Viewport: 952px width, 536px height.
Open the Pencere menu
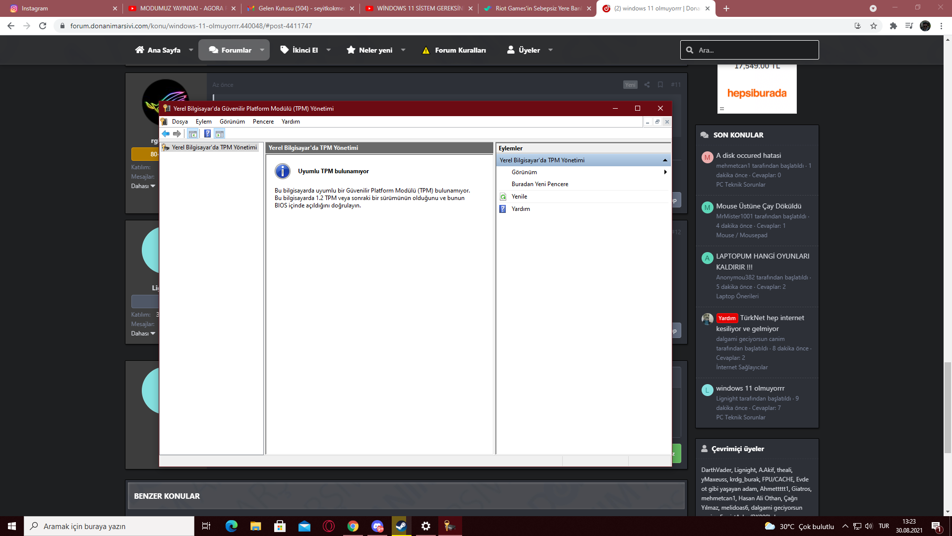(263, 122)
